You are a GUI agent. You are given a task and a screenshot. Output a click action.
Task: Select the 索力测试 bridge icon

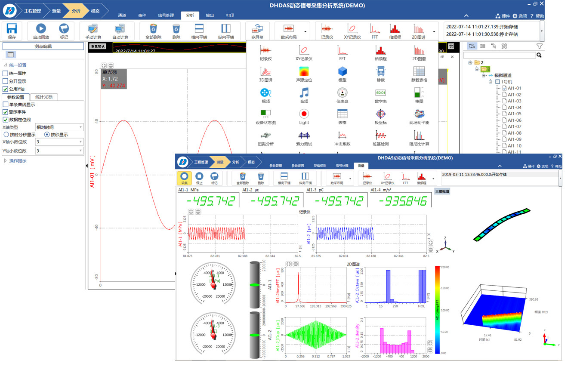coord(304,135)
